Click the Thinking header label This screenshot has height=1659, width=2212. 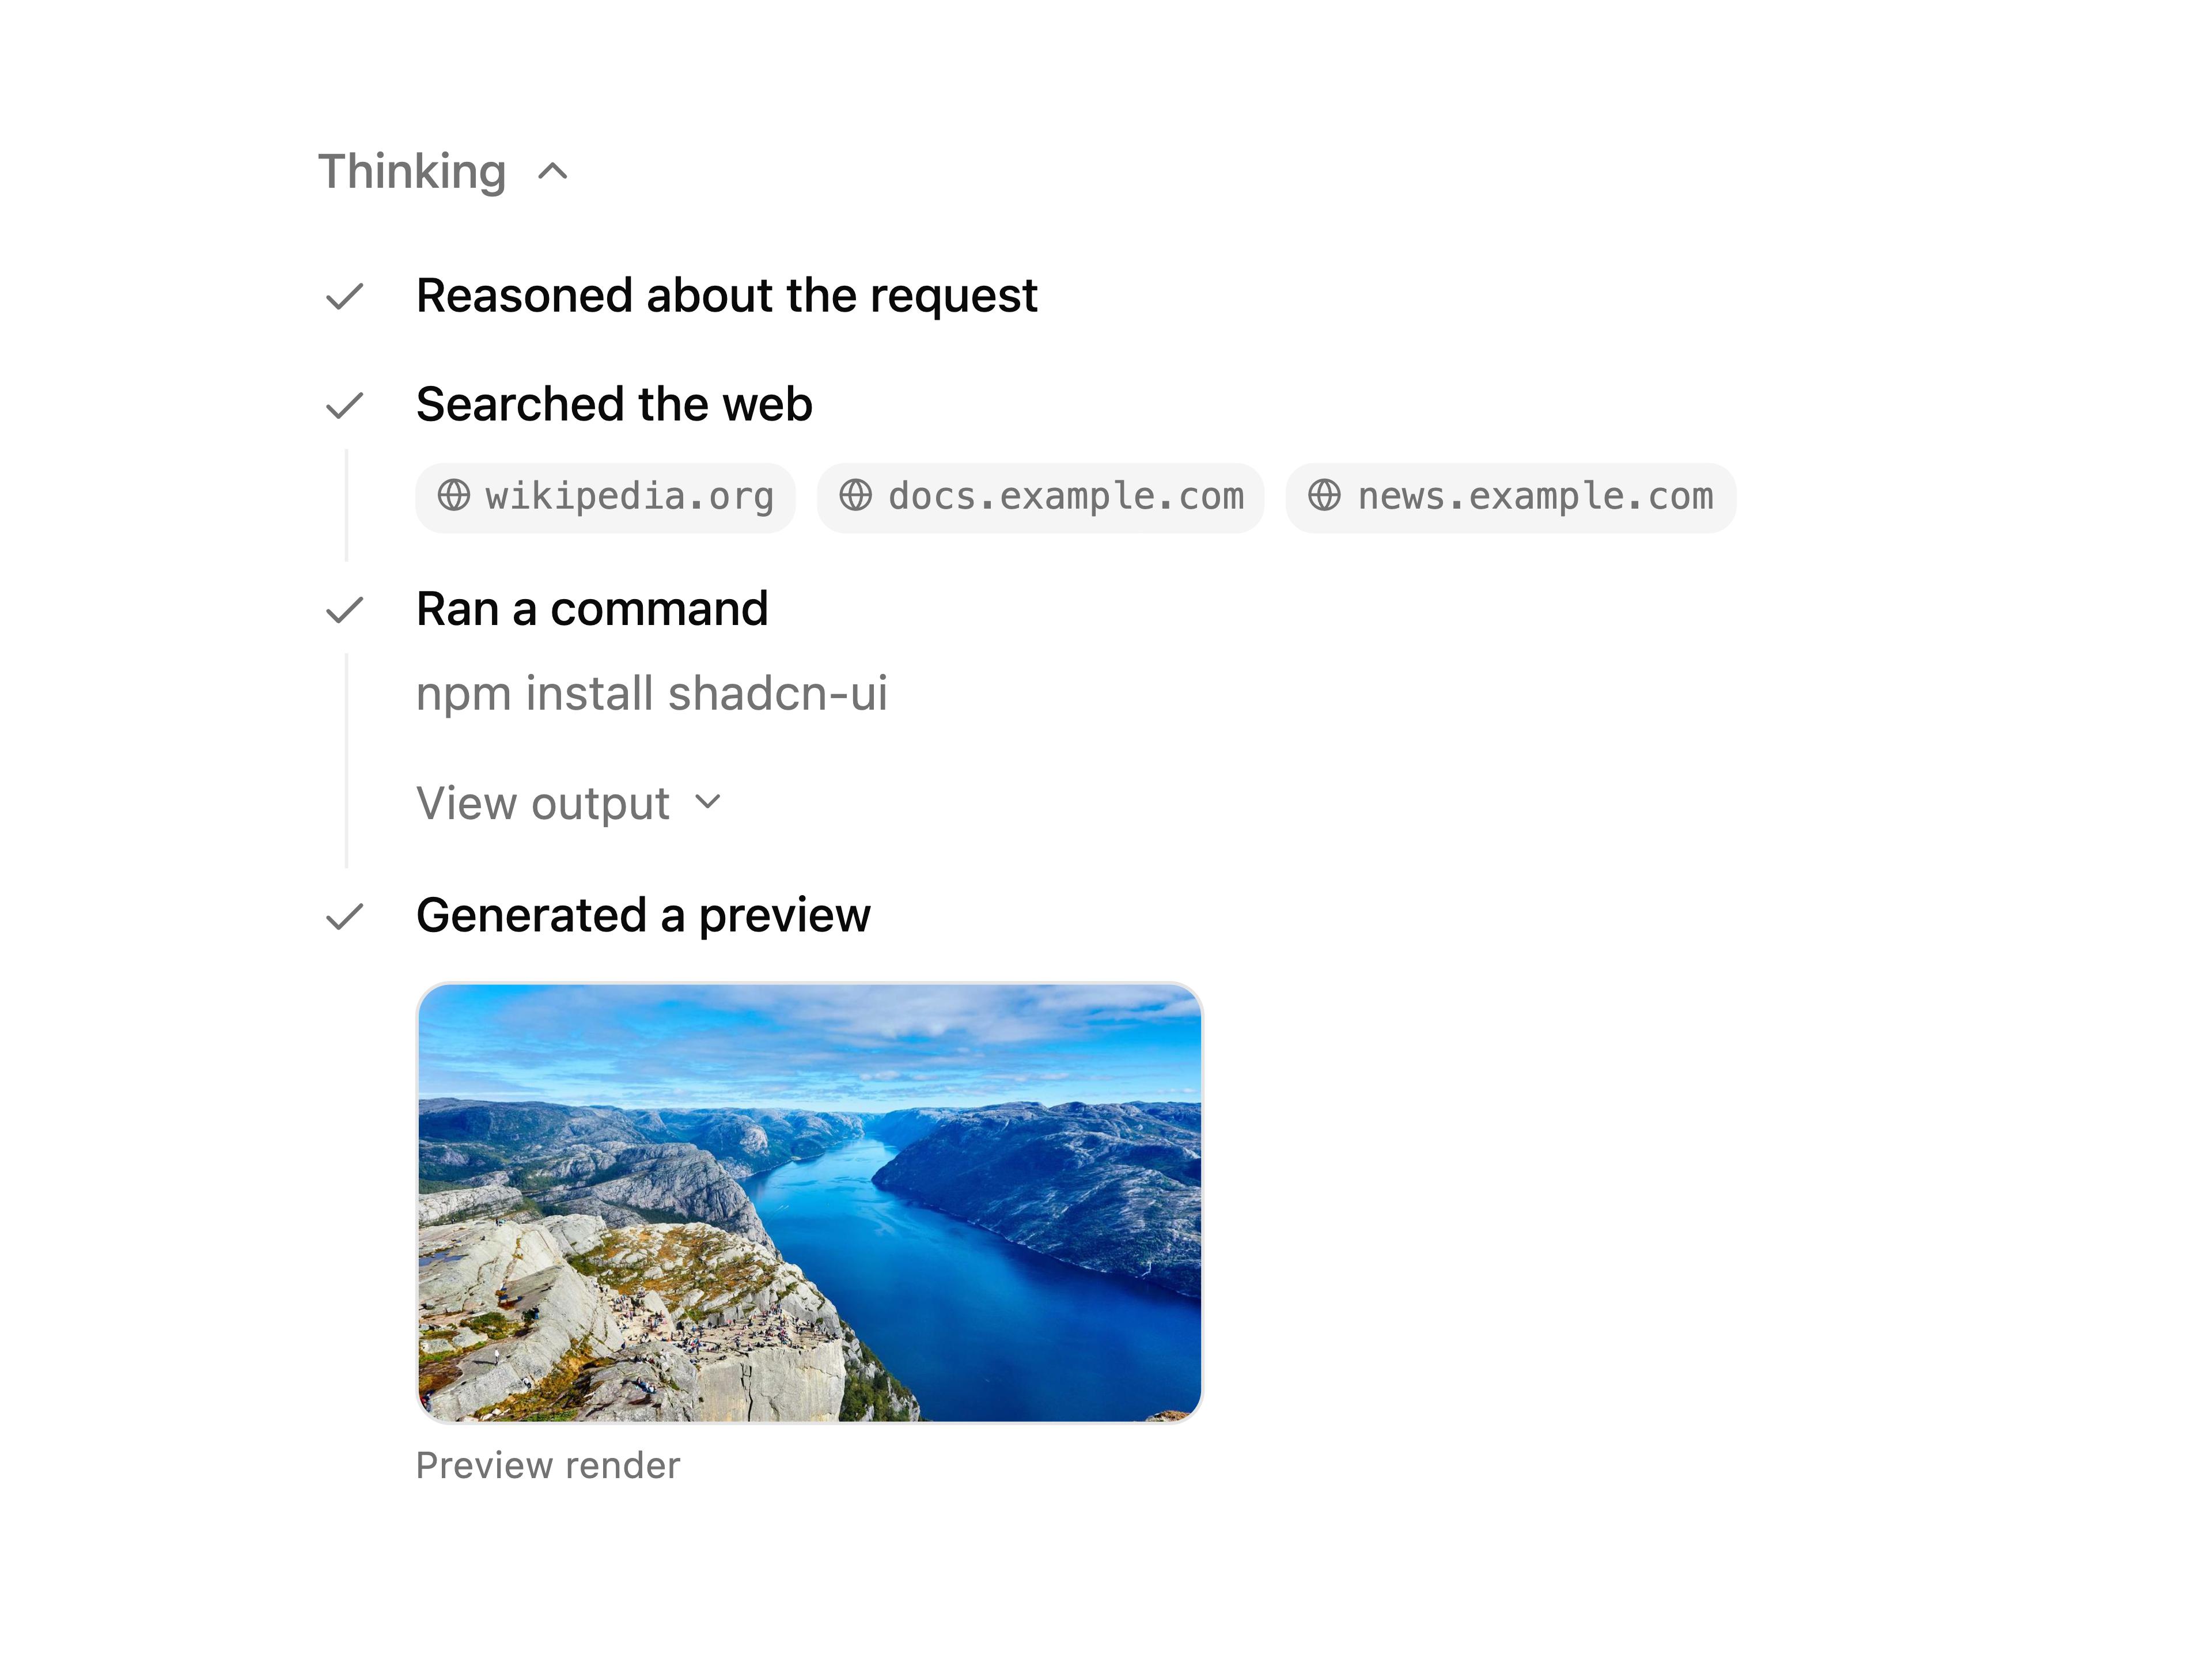tap(412, 172)
